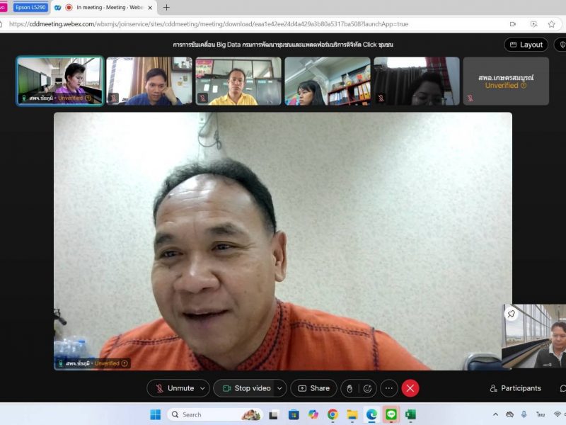Screen dimensions: 566x425
Task: Open the Participants panel
Action: [x=516, y=388]
